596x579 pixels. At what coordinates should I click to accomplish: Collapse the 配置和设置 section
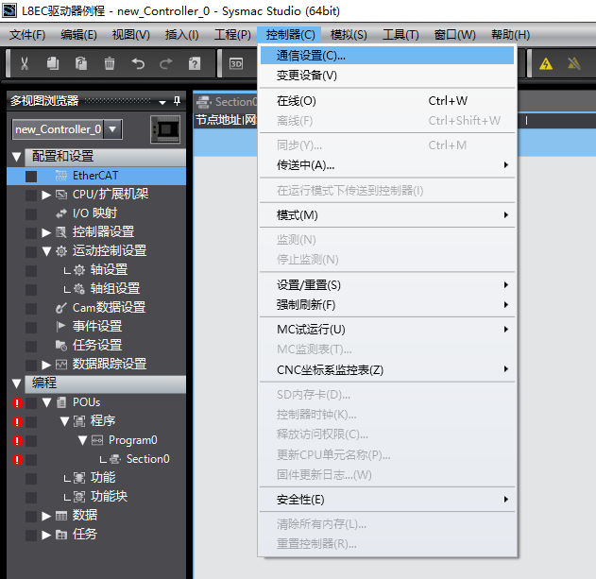[x=16, y=157]
